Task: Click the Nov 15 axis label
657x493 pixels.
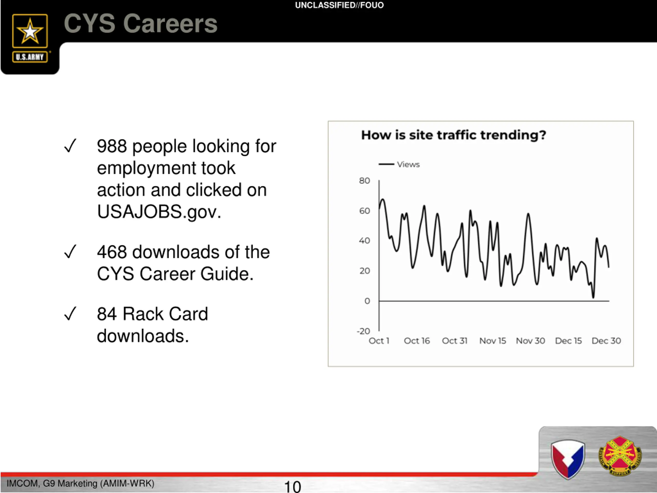Action: [492, 340]
